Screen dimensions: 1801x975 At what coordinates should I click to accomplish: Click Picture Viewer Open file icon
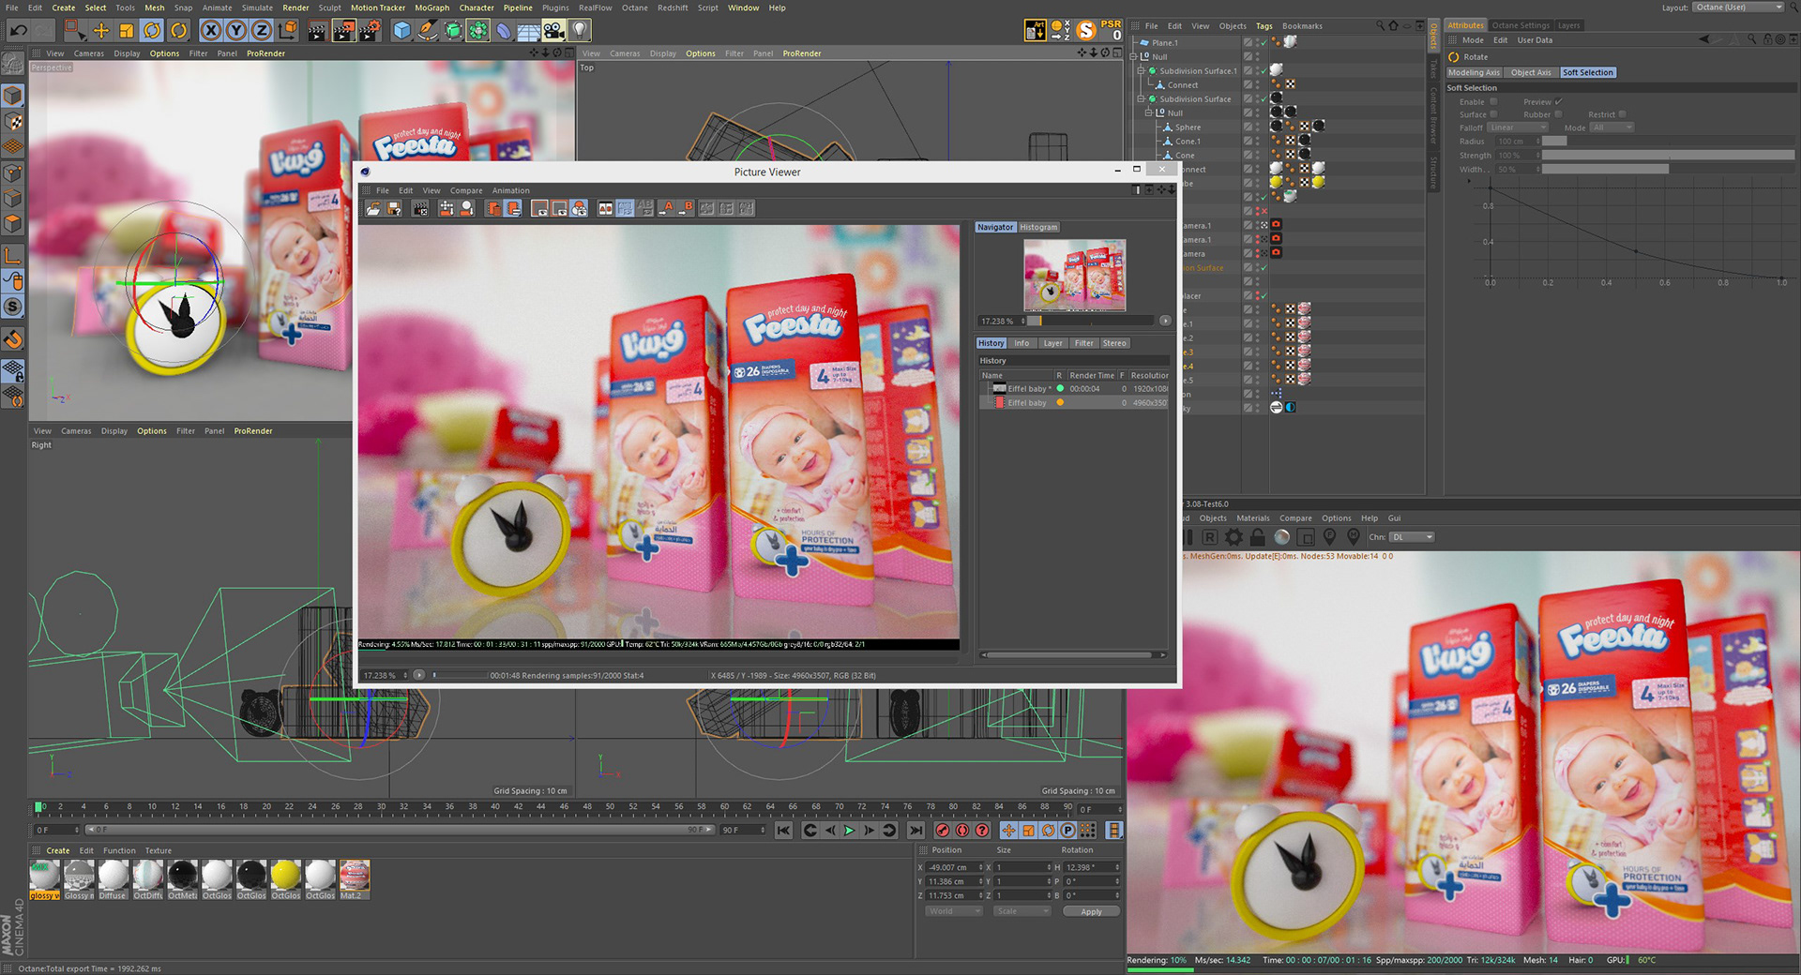click(373, 209)
